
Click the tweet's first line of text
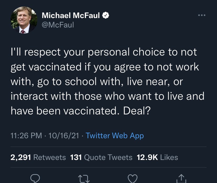click(104, 52)
